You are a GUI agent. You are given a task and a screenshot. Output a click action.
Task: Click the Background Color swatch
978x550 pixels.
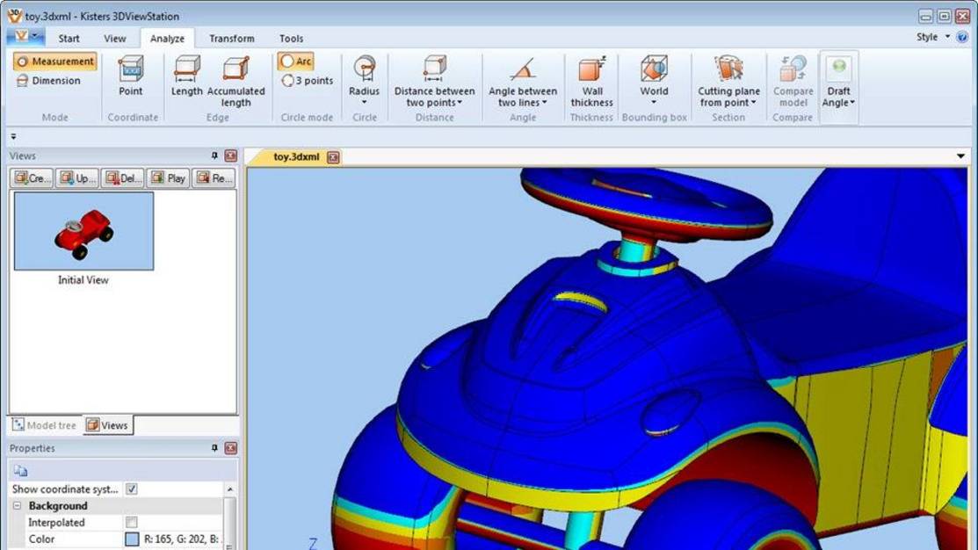pyautogui.click(x=132, y=539)
